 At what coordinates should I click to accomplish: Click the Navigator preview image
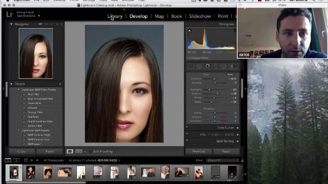click(x=36, y=53)
